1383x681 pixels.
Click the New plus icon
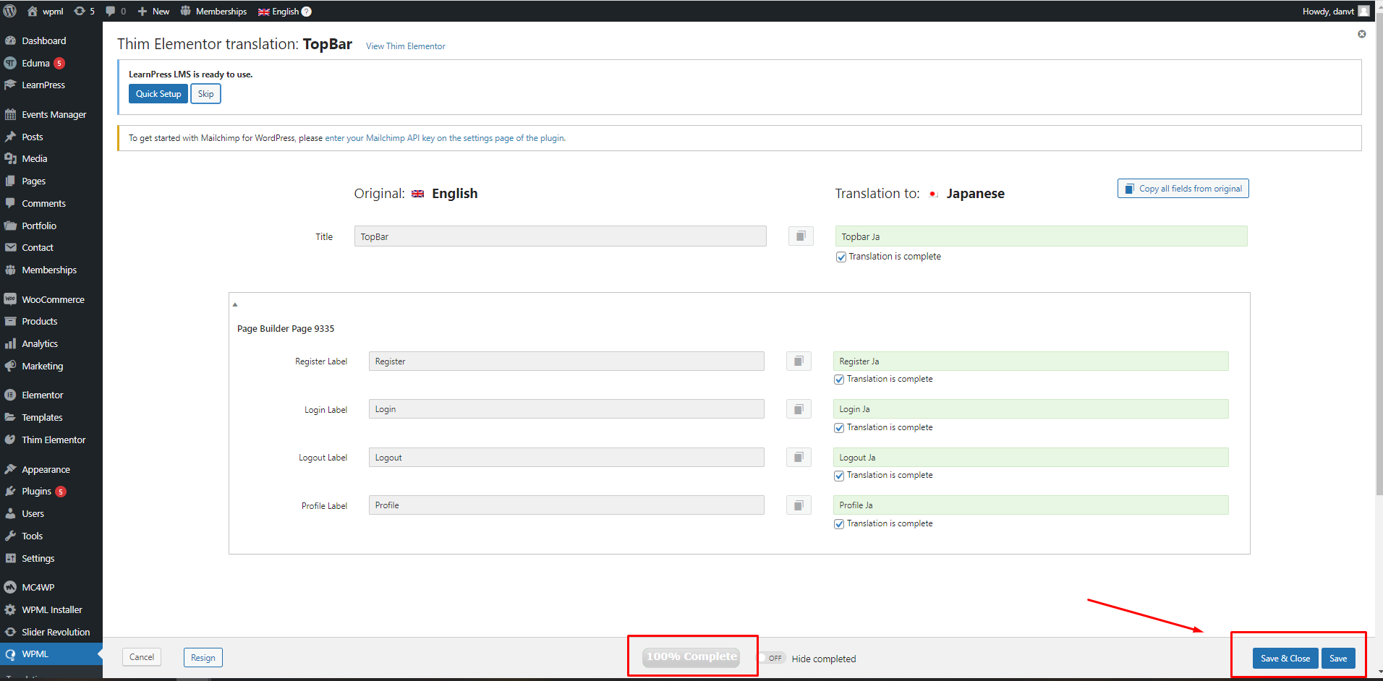coord(142,12)
